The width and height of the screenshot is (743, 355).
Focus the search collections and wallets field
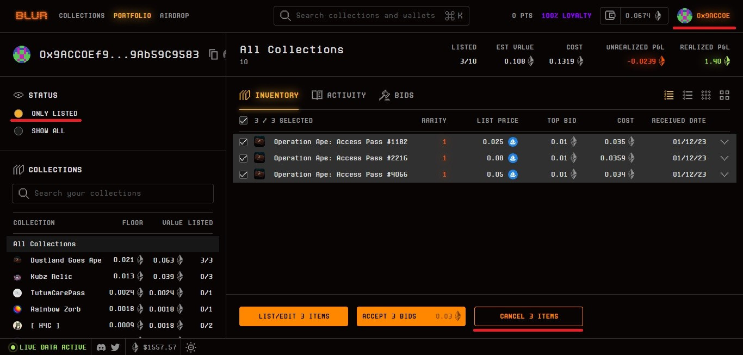[x=371, y=16]
